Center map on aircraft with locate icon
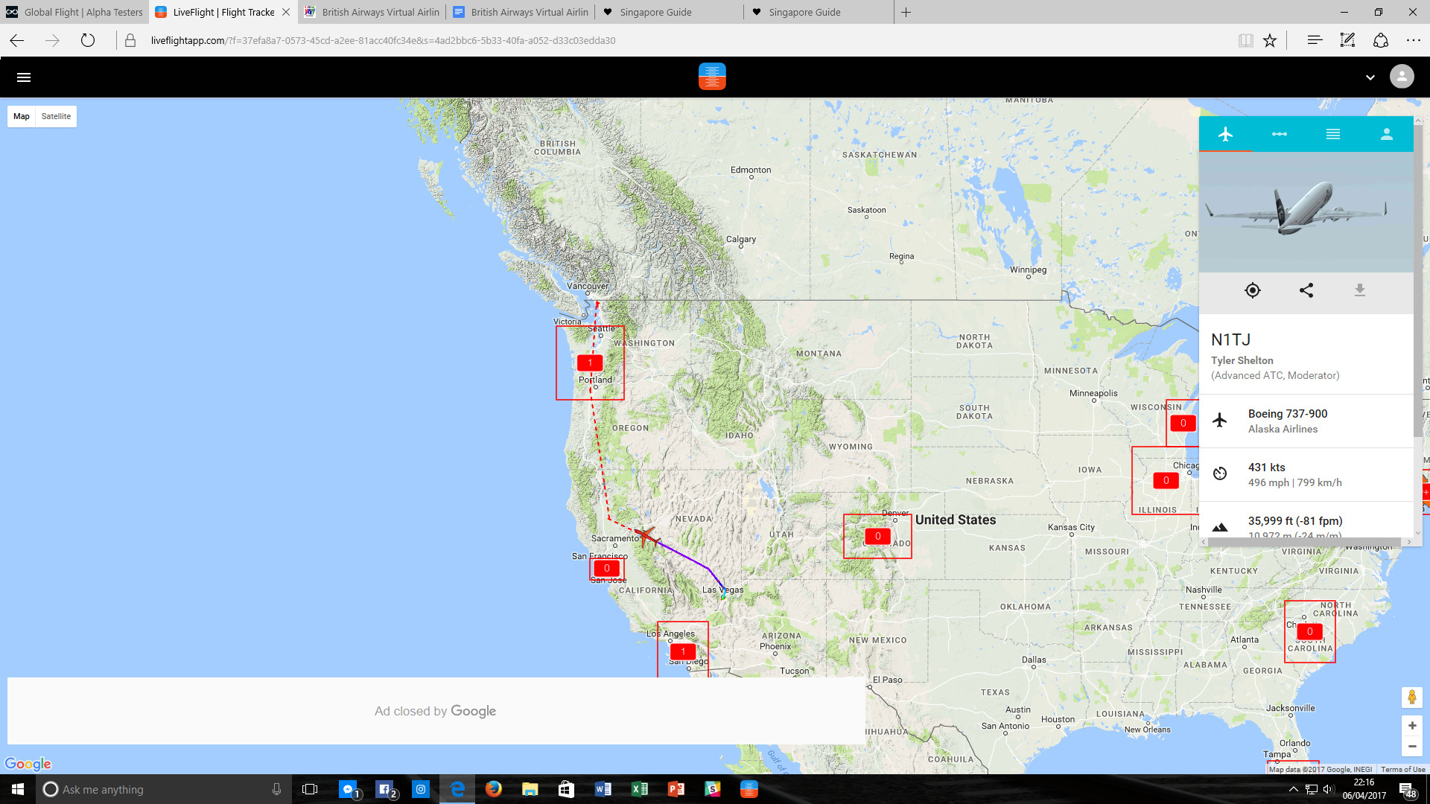 pyautogui.click(x=1252, y=290)
